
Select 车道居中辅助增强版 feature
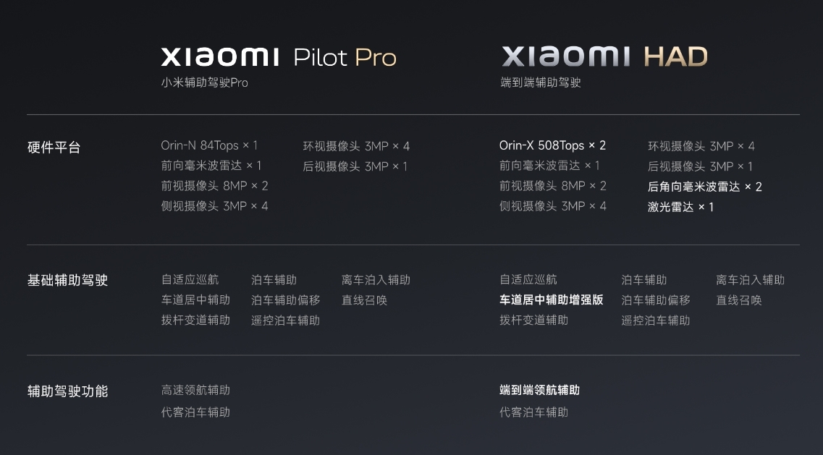(551, 299)
